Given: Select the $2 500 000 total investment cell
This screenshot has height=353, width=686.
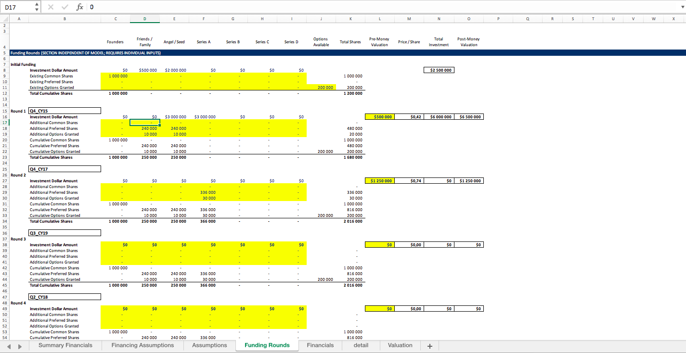Looking at the screenshot, I should click(439, 70).
